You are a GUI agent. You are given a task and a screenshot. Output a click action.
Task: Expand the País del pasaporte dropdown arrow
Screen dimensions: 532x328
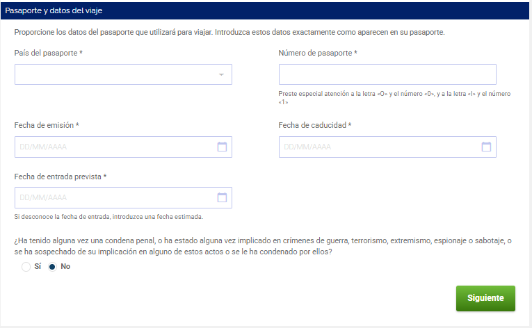(x=221, y=74)
